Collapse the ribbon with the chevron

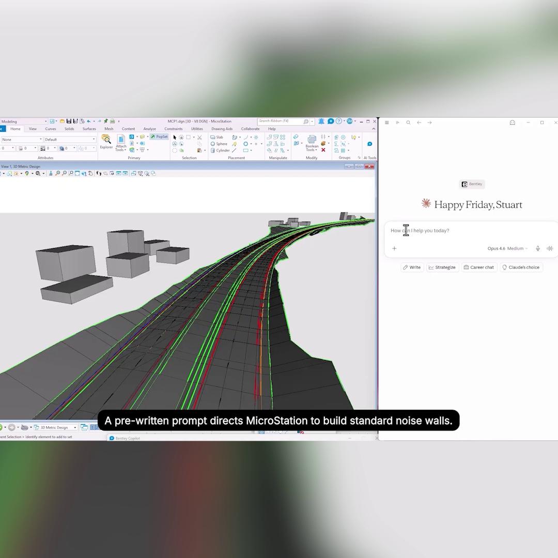[374, 129]
